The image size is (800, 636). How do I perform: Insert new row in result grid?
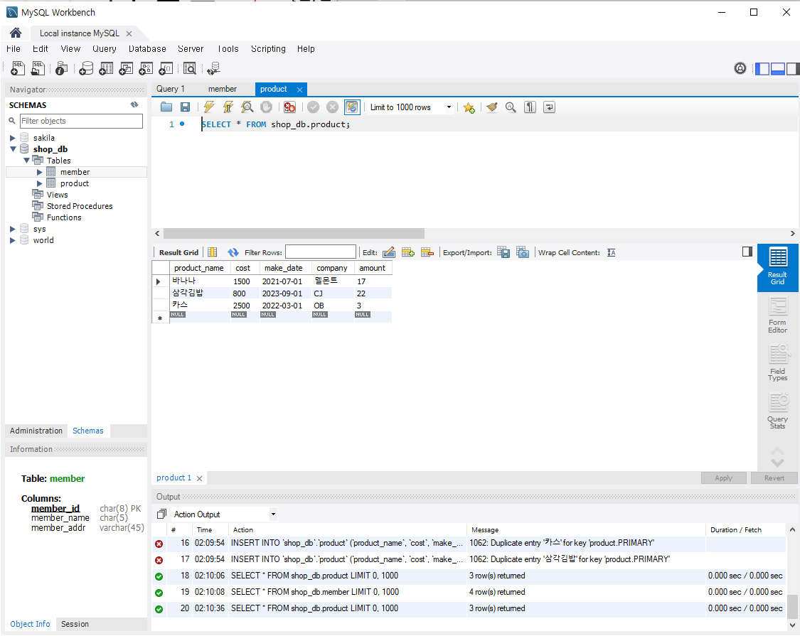pos(408,252)
